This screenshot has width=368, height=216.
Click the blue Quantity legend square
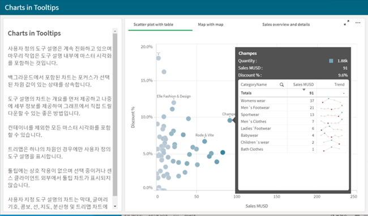click(x=331, y=61)
